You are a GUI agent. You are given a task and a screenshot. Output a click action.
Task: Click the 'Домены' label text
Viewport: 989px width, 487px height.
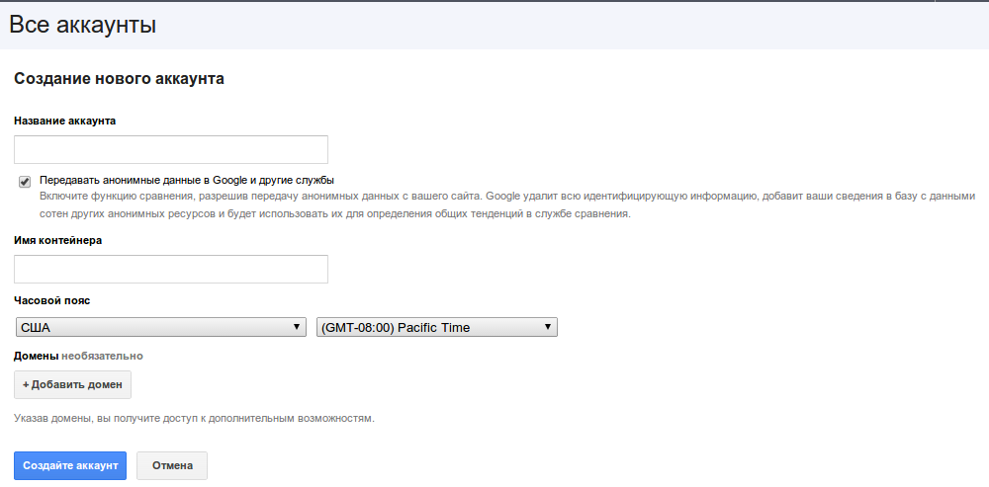click(x=36, y=356)
